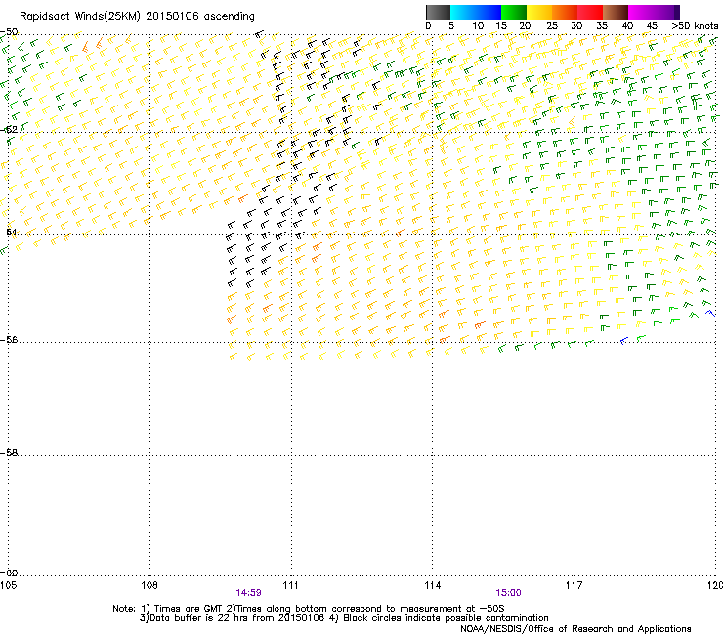723x635 pixels.
Task: Click the purple '15:00' time label
Action: click(x=508, y=593)
